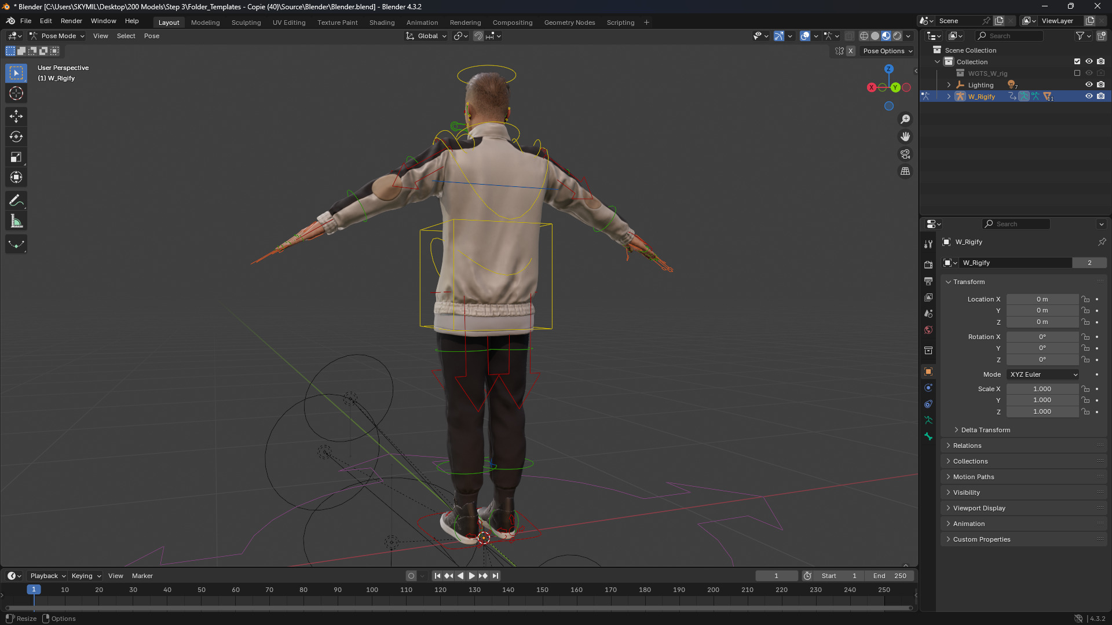Click the Scale X value field
This screenshot has width=1112, height=625.
pos(1042,389)
